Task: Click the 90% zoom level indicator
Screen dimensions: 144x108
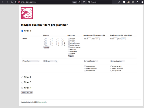Action: coord(74,2)
